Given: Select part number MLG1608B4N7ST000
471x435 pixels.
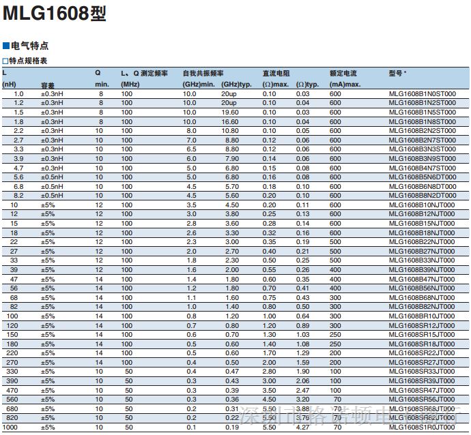Looking at the screenshot, I should [x=423, y=168].
